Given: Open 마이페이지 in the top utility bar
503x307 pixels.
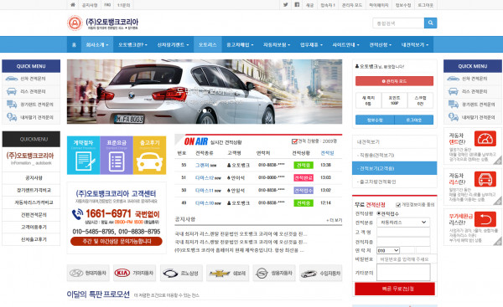Looking at the screenshot, I should (x=379, y=5).
